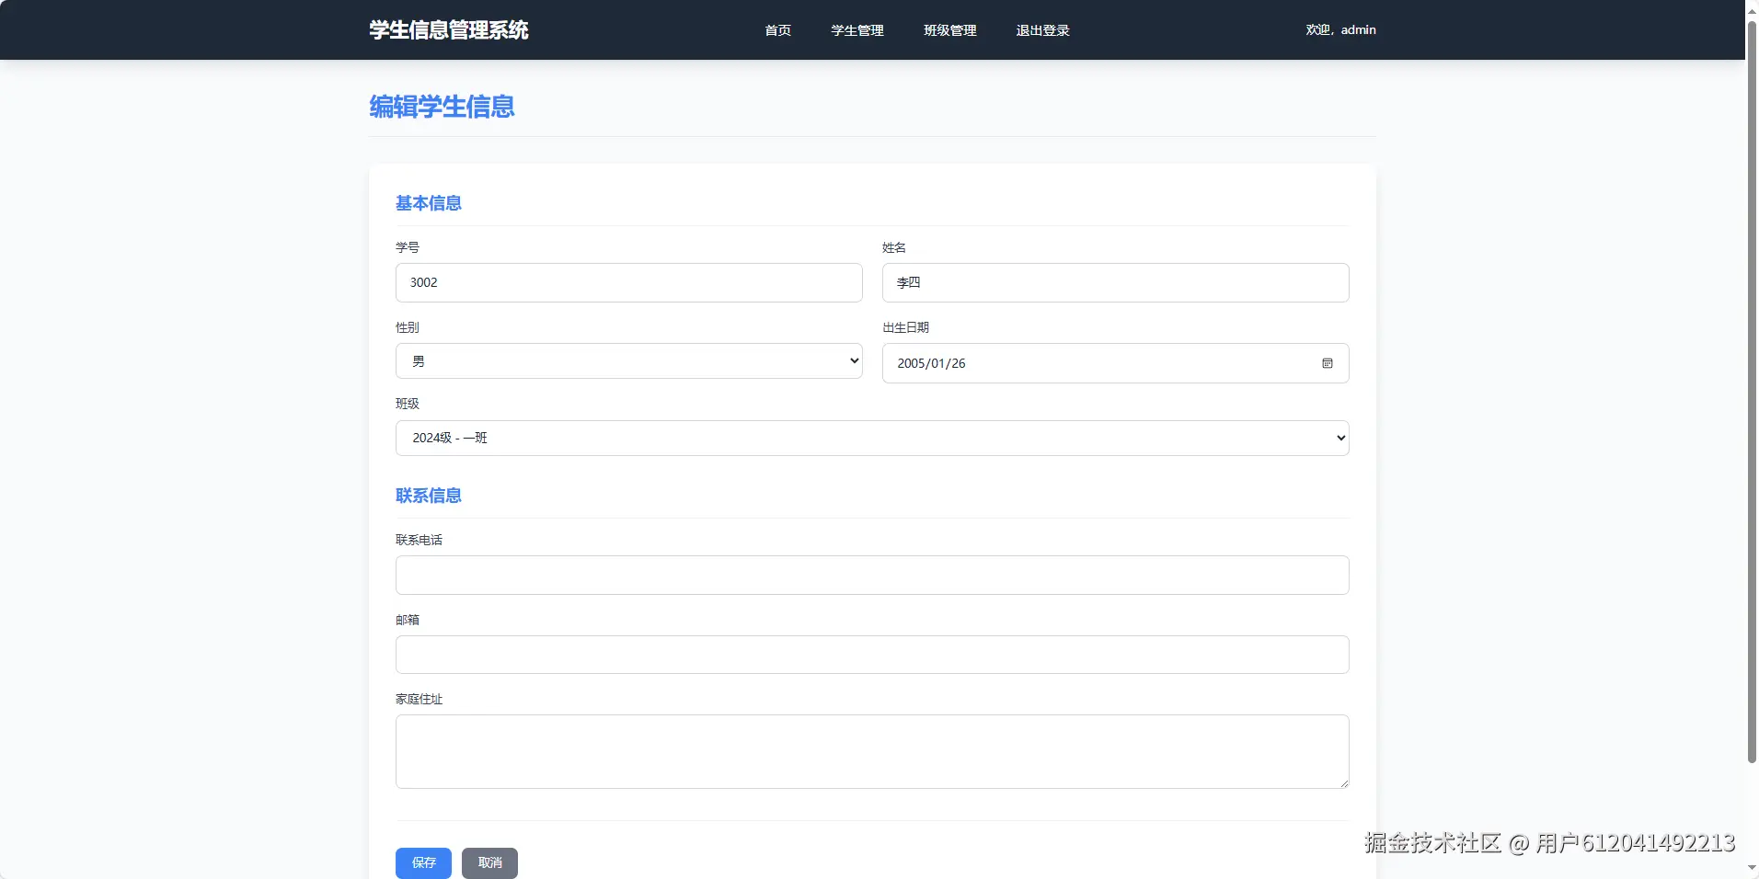Select 退出登录 in the navigation bar
This screenshot has width=1759, height=879.
coord(1043,30)
